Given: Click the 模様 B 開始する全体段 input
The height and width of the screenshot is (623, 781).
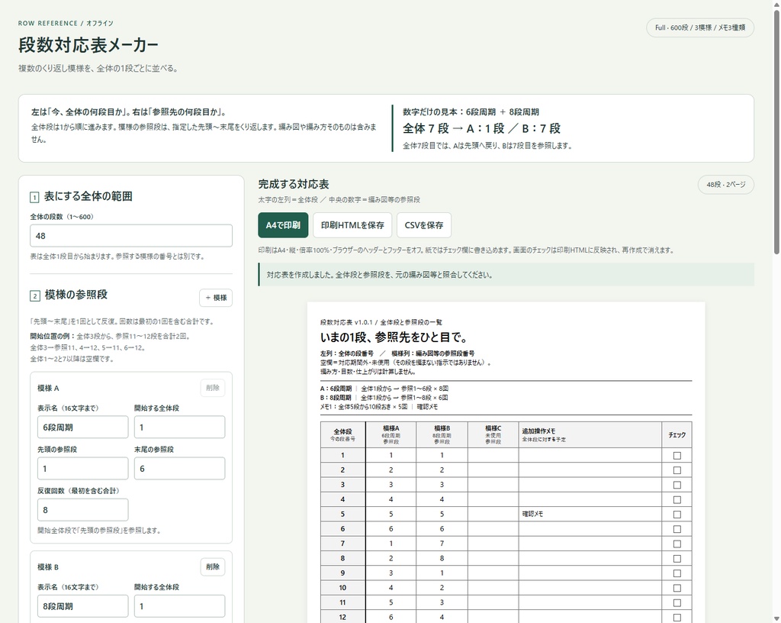Looking at the screenshot, I should pos(179,606).
